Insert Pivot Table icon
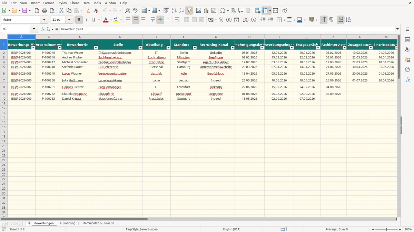The height and width of the screenshot is (232, 414). (x=214, y=11)
